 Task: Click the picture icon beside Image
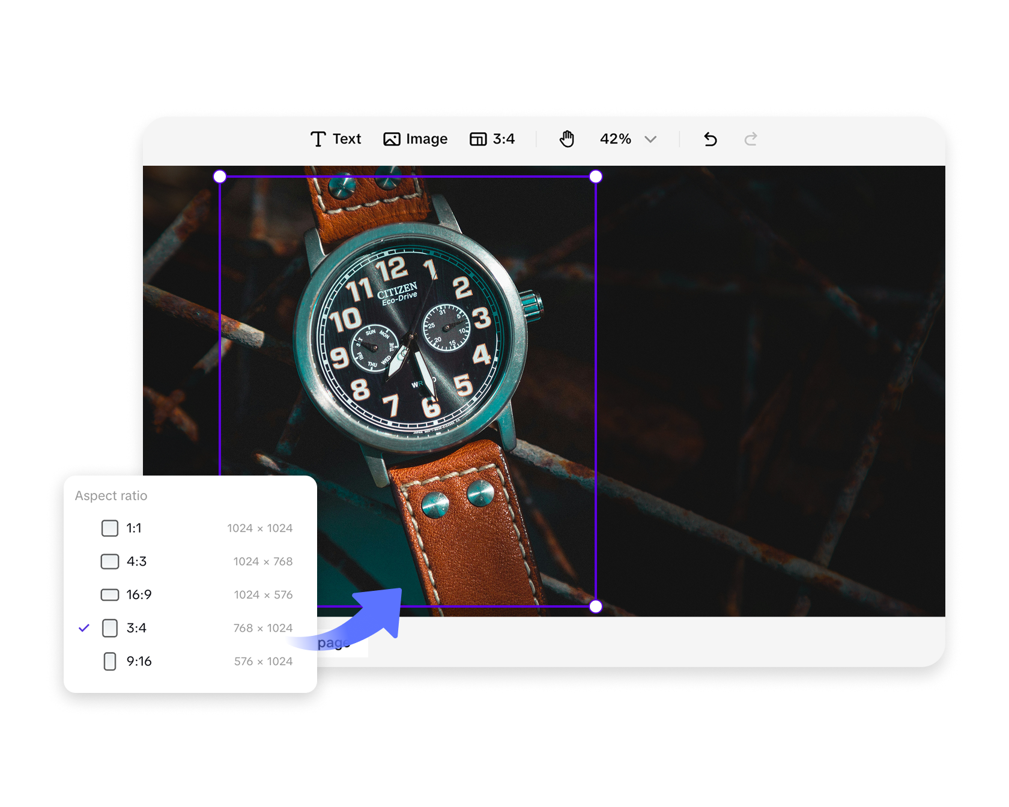point(392,139)
